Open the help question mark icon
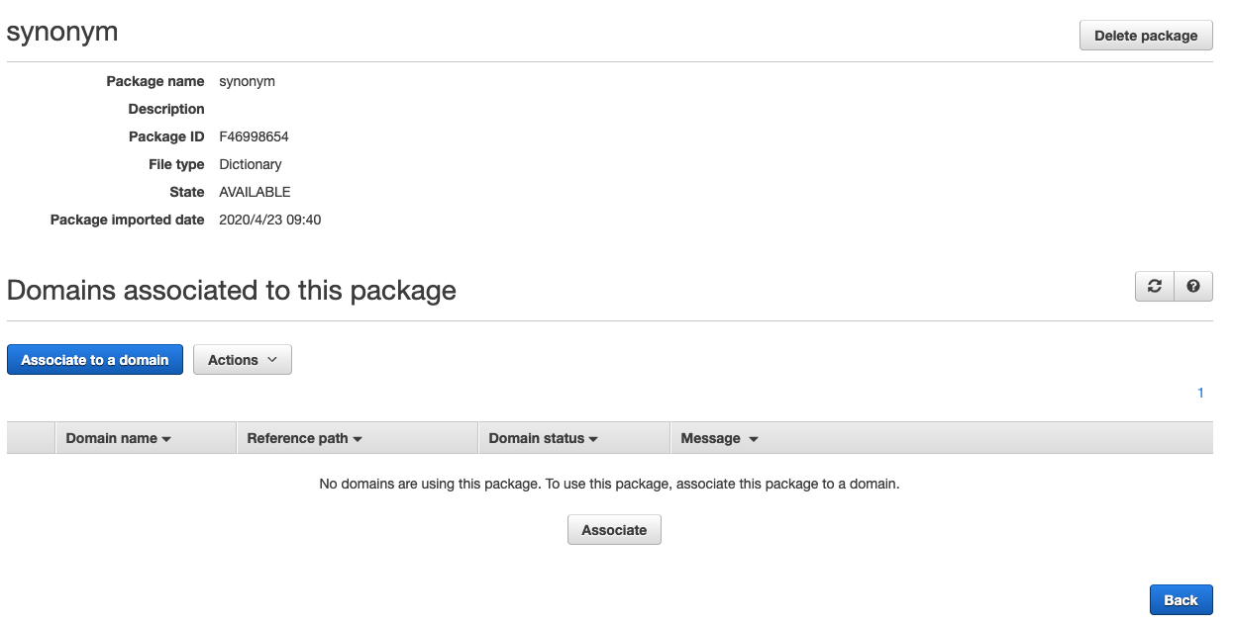Screen dimensions: 1233x624 [x=1193, y=286]
